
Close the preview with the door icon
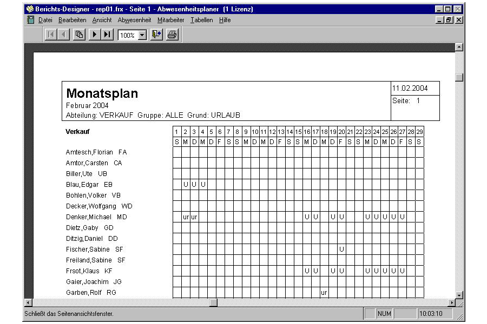point(156,35)
